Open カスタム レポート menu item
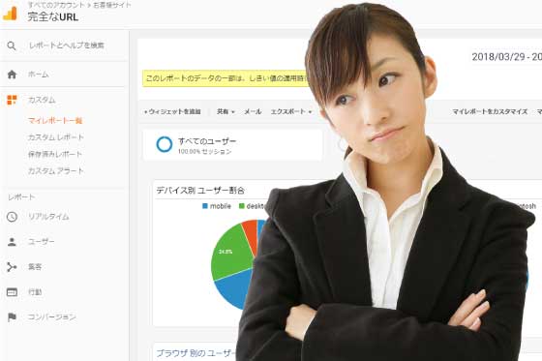 56,137
